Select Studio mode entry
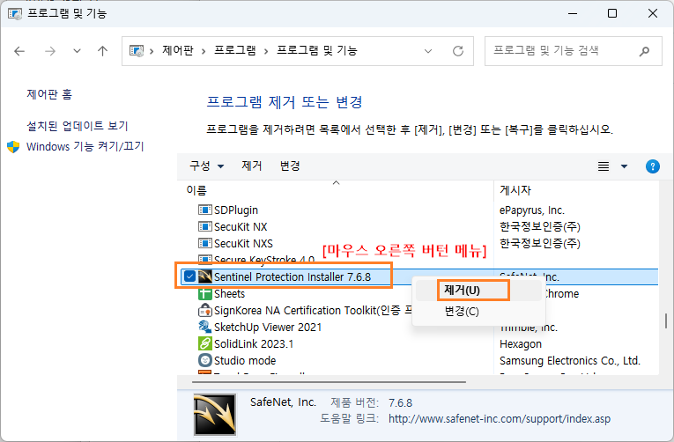Viewport: 674px width, 442px height. (245, 361)
